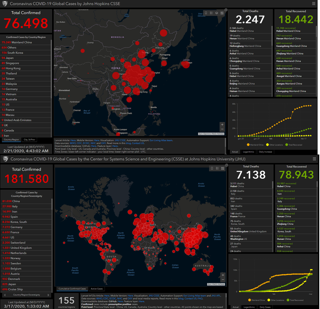The width and height of the screenshot is (320, 309).
Task: Select '9 United Arab Emirates' row
Action: pyautogui.click(x=25, y=120)
